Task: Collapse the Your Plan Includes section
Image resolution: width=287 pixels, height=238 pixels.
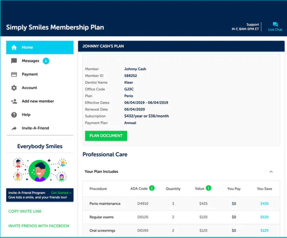Action: pyautogui.click(x=271, y=172)
